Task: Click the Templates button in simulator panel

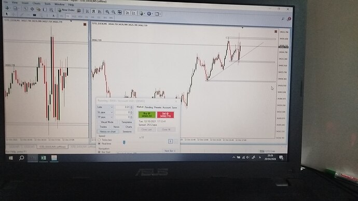Action: [127, 122]
